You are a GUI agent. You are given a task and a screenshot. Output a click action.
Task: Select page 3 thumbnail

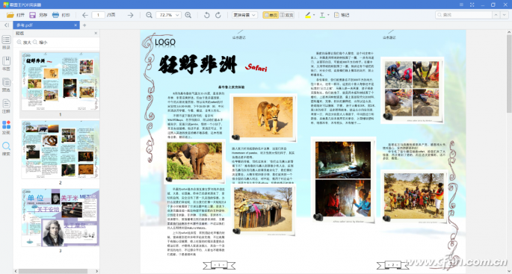pos(61,217)
